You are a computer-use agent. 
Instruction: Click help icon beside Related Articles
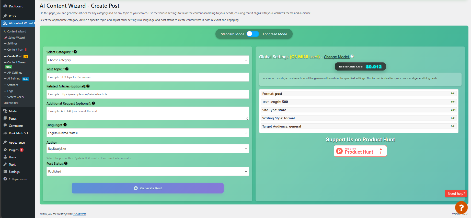tap(88, 86)
